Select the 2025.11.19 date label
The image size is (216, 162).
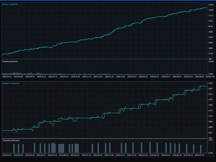click(87, 77)
